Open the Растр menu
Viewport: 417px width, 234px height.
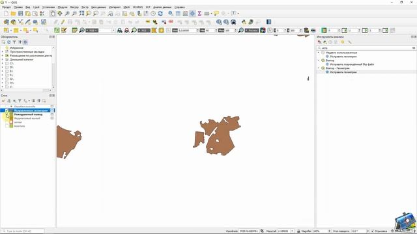[85, 7]
